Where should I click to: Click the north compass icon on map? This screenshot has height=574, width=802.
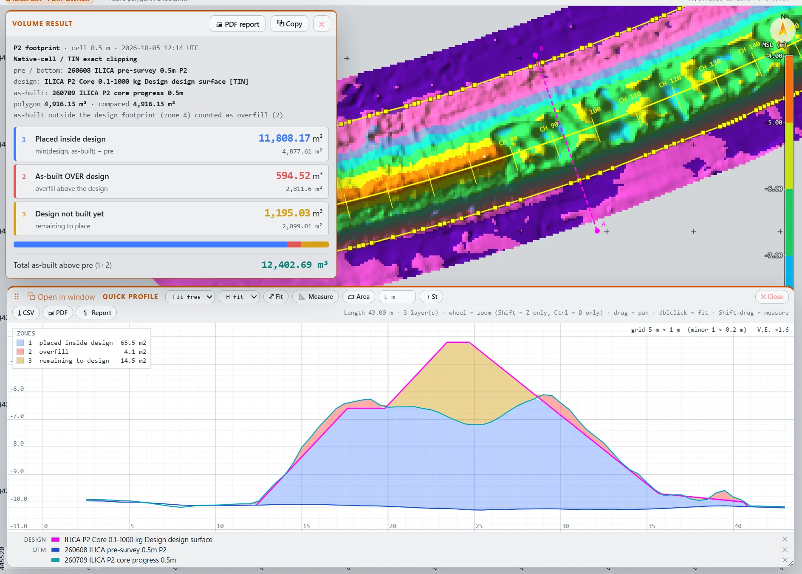pyautogui.click(x=782, y=29)
